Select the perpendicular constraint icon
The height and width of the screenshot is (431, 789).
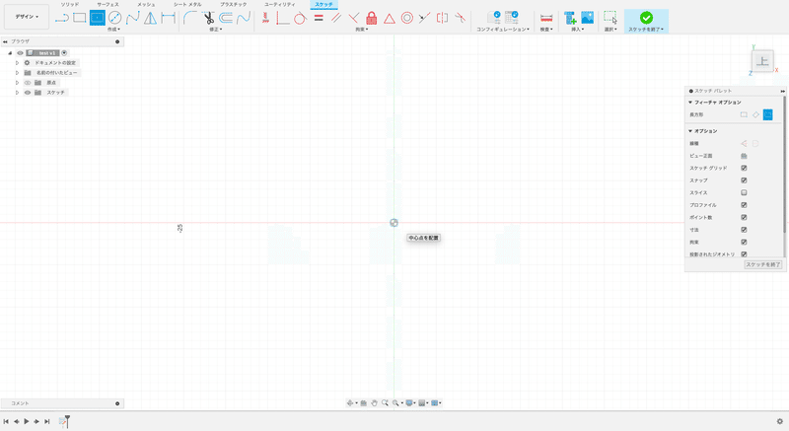[x=354, y=18]
